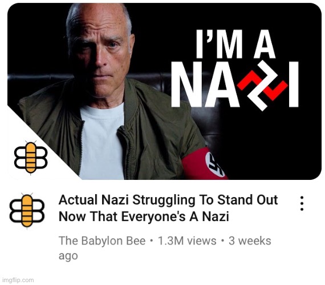The image size is (325, 285).
Task: Open "The Babylon Bee" channel name link
Action: [x=102, y=241]
